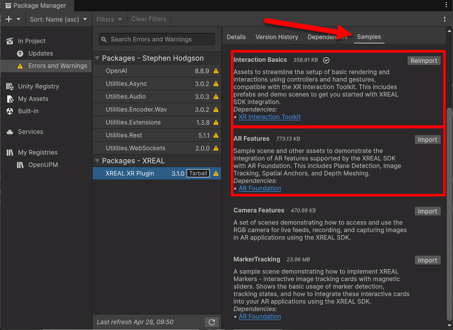Select the Package Manager window tab
The image size is (453, 330).
pos(36,6)
